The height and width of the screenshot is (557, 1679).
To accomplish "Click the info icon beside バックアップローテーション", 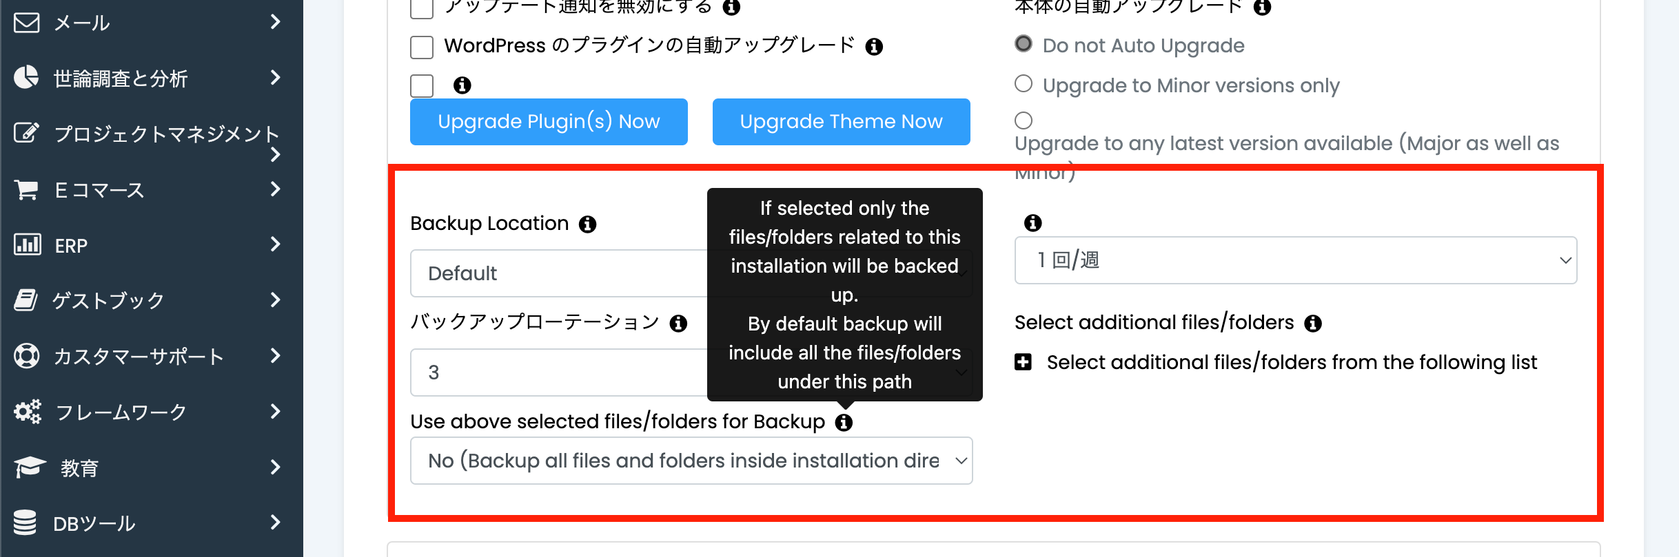I will point(678,324).
